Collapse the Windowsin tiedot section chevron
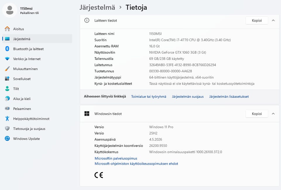The height and width of the screenshot is (190, 281). coord(273,114)
